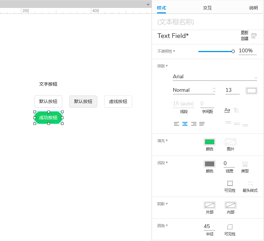Toggle justified text alignment

202,124
